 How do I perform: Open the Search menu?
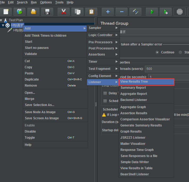tap(22, 2)
